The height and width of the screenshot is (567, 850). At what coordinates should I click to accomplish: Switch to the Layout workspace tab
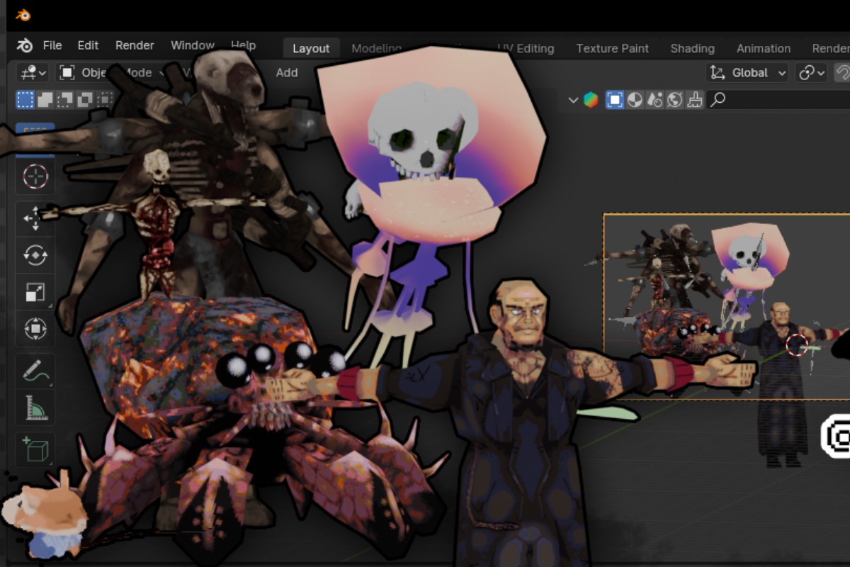click(x=311, y=48)
